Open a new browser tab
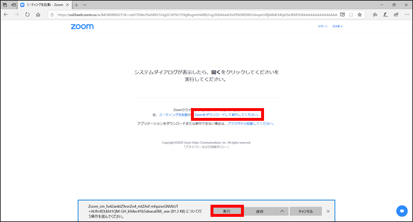413x222 pixels. click(77, 5)
